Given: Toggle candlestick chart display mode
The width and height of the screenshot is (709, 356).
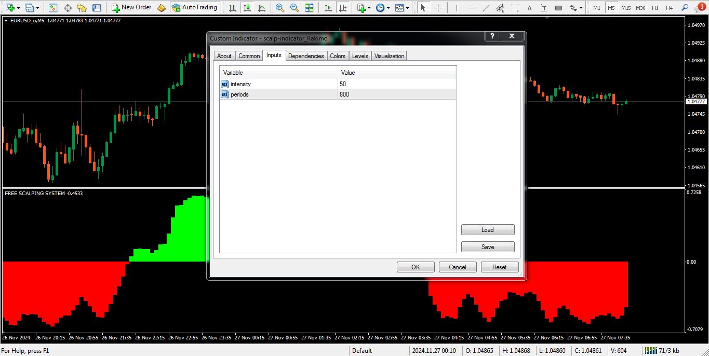Looking at the screenshot, I should [247, 8].
